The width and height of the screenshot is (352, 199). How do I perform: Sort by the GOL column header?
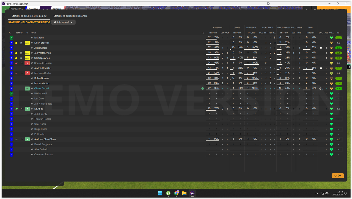pyautogui.click(x=321, y=33)
